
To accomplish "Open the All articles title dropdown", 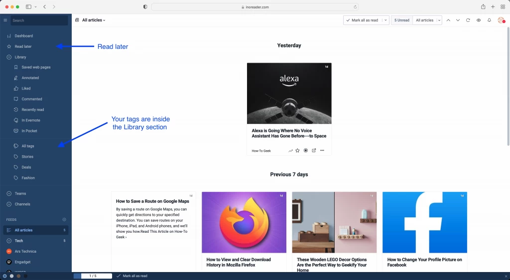I will (94, 20).
